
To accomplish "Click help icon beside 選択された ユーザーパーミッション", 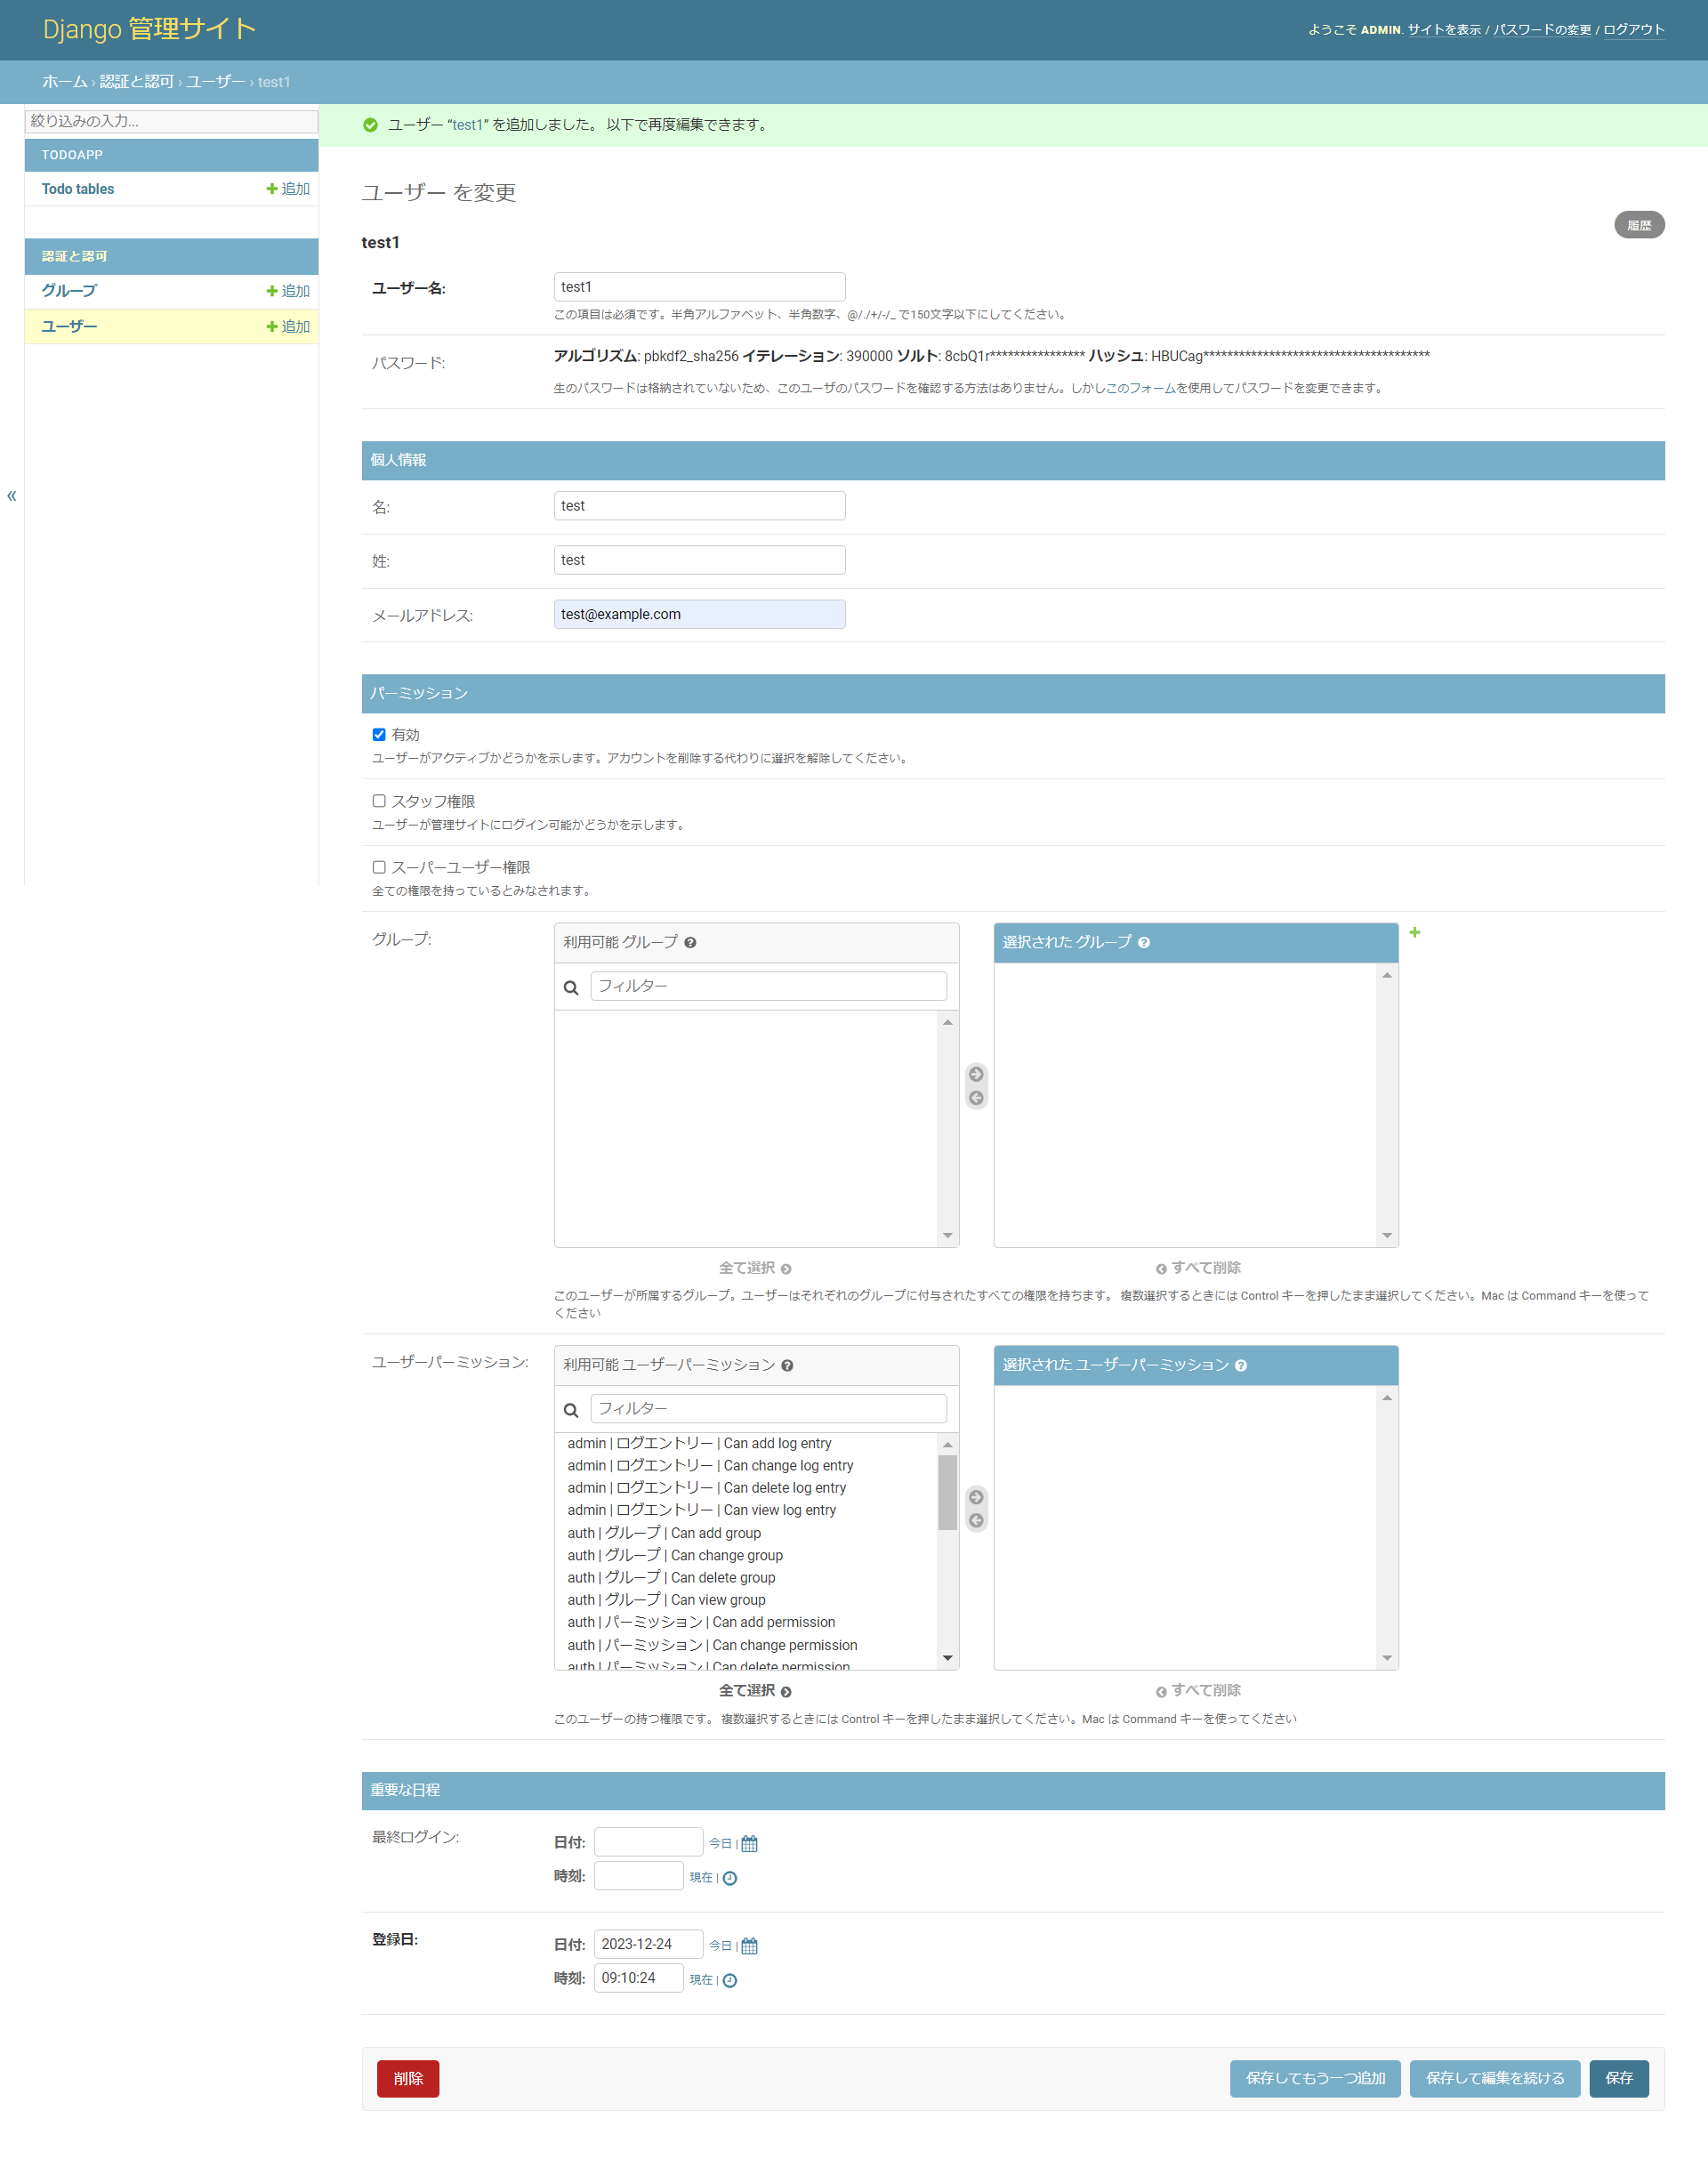I will coord(1240,1365).
